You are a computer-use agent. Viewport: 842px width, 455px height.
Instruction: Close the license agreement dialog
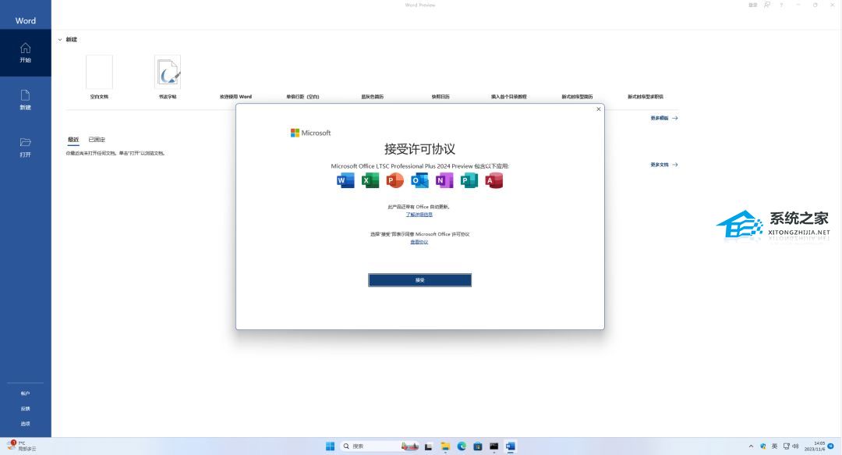click(x=598, y=109)
